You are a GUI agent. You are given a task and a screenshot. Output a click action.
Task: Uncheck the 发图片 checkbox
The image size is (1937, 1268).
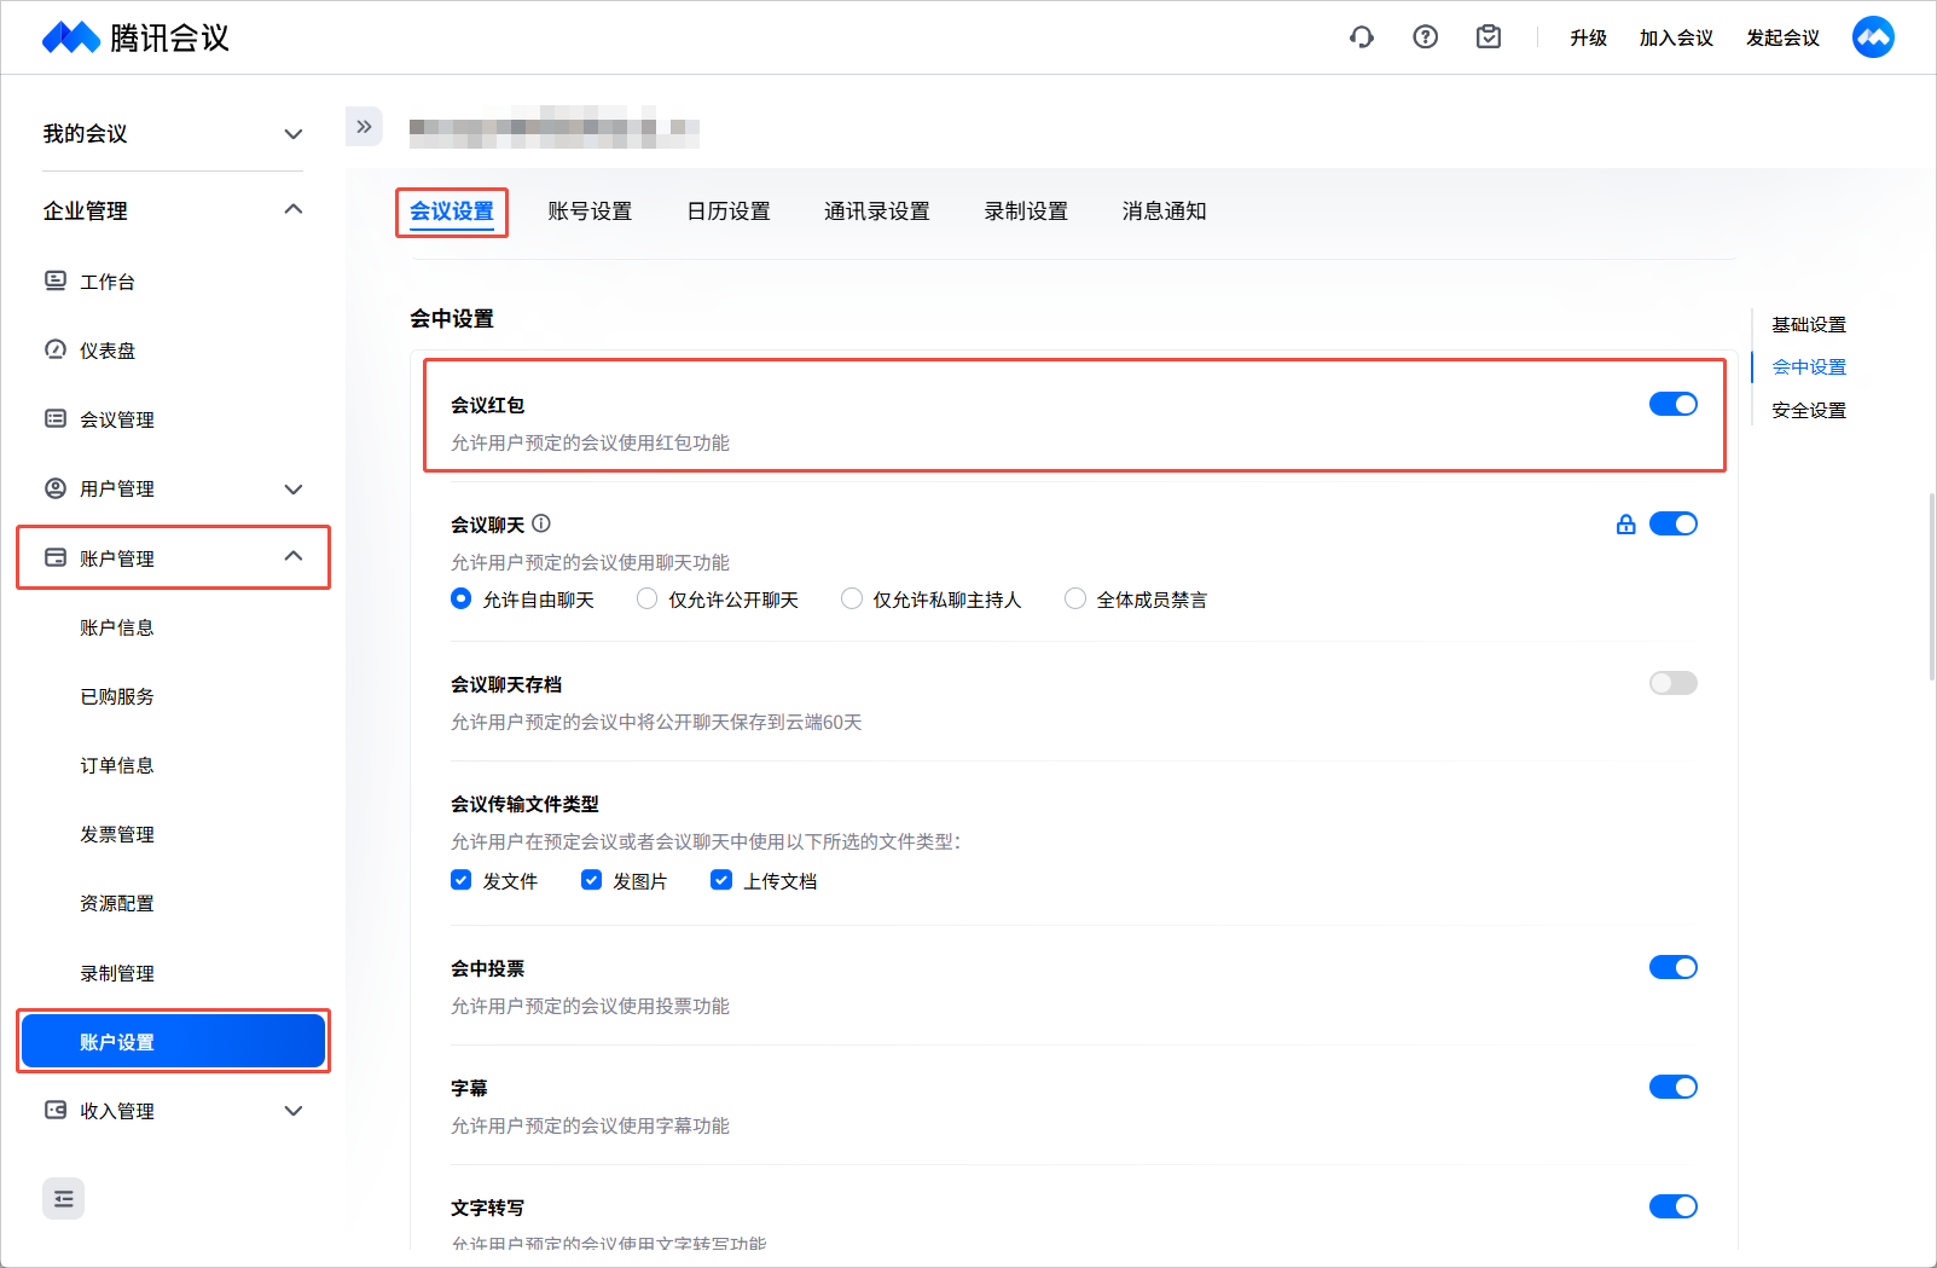[591, 881]
